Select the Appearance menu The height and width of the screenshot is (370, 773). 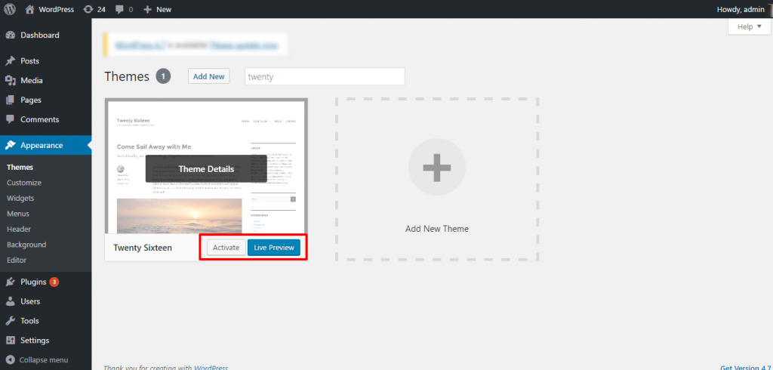[x=45, y=145]
